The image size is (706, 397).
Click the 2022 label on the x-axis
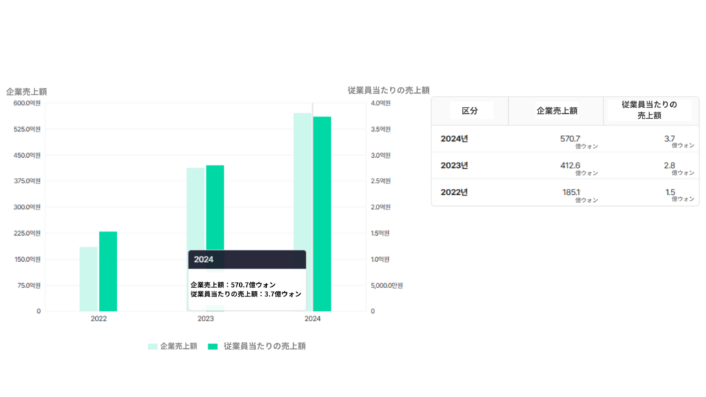pyautogui.click(x=99, y=319)
